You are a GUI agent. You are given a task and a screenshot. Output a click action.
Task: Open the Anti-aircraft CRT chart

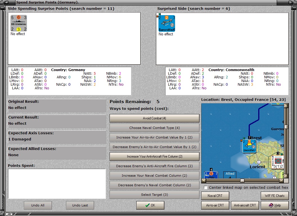click(245, 205)
